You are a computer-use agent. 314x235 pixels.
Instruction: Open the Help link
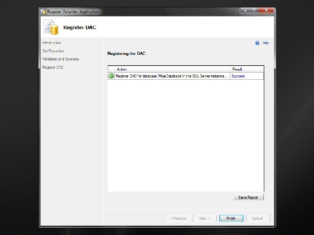tap(266, 43)
